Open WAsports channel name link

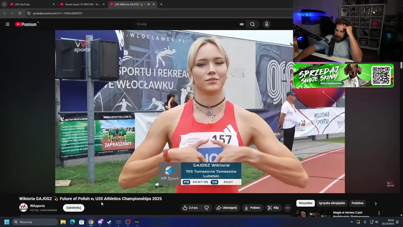click(37, 206)
